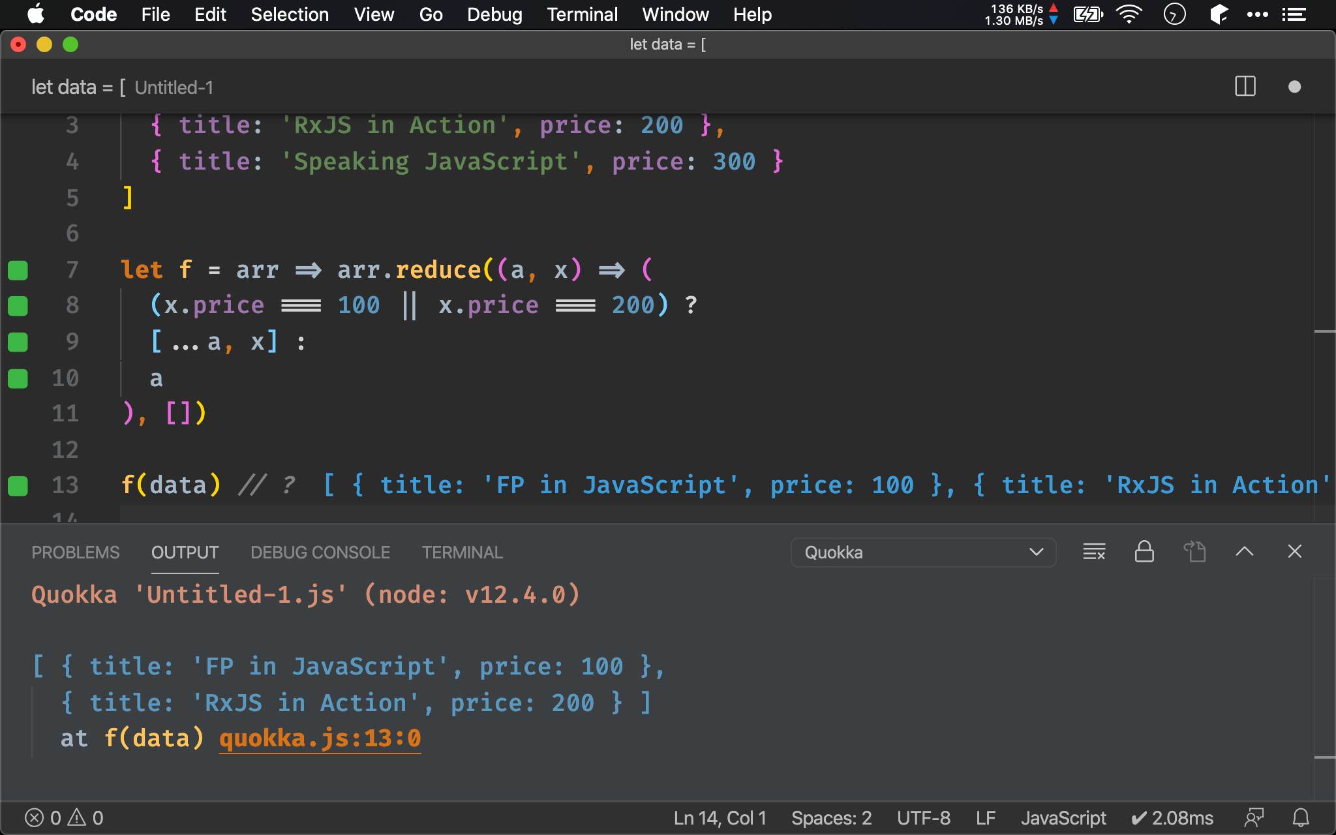Click the circular clock icon in menu bar

tap(1174, 14)
